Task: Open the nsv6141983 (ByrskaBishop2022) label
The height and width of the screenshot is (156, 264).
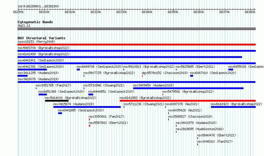Action: (x=145, y=98)
